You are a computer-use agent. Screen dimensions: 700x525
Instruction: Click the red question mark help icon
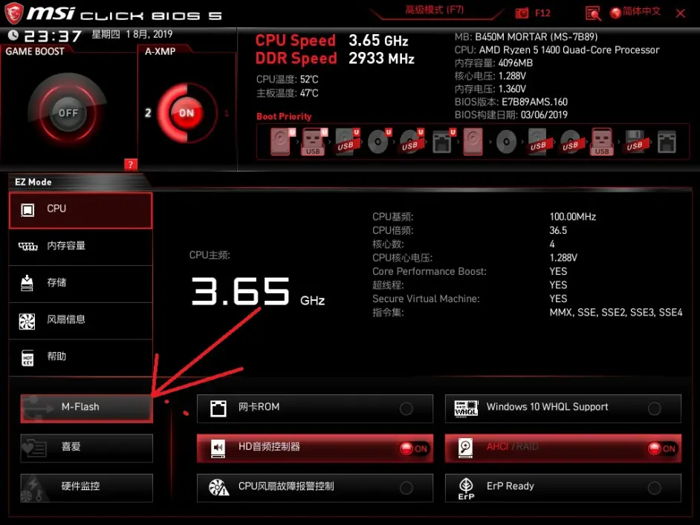tap(131, 164)
